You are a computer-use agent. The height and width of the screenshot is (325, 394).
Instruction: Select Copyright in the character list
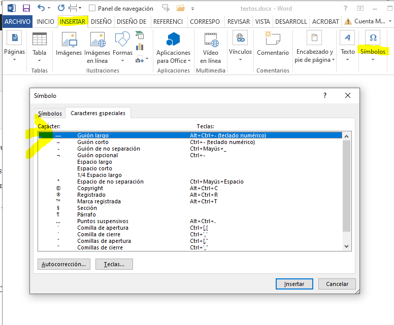coord(90,188)
